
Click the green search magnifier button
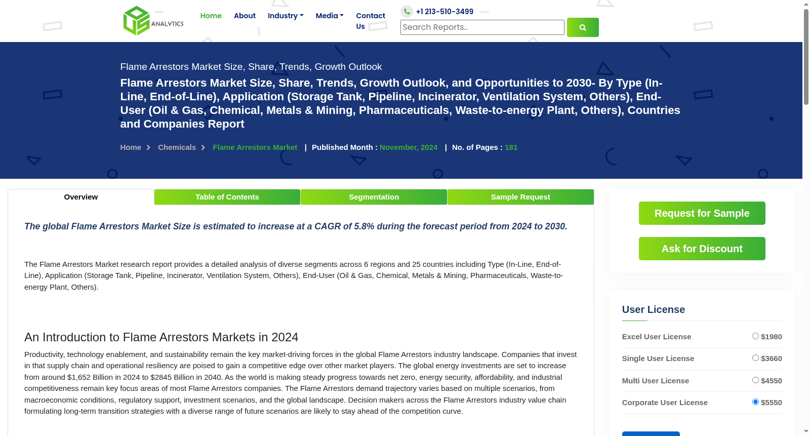[583, 27]
